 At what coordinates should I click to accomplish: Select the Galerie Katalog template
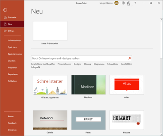click(50, 120)
